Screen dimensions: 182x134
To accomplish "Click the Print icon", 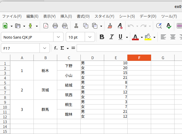I will 55,26.
